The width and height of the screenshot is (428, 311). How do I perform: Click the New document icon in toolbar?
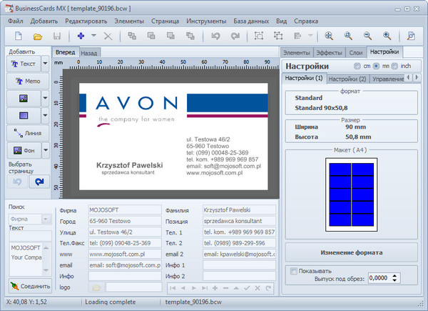pyautogui.click(x=17, y=36)
